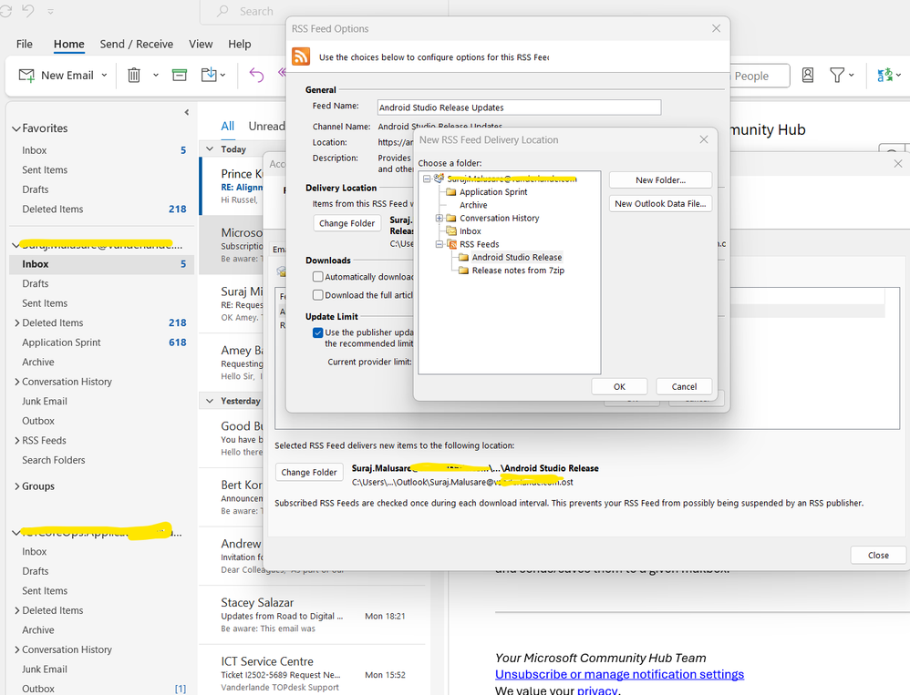Collapse the mailbox root in folder tree
Image resolution: width=910 pixels, height=695 pixels.
[427, 179]
